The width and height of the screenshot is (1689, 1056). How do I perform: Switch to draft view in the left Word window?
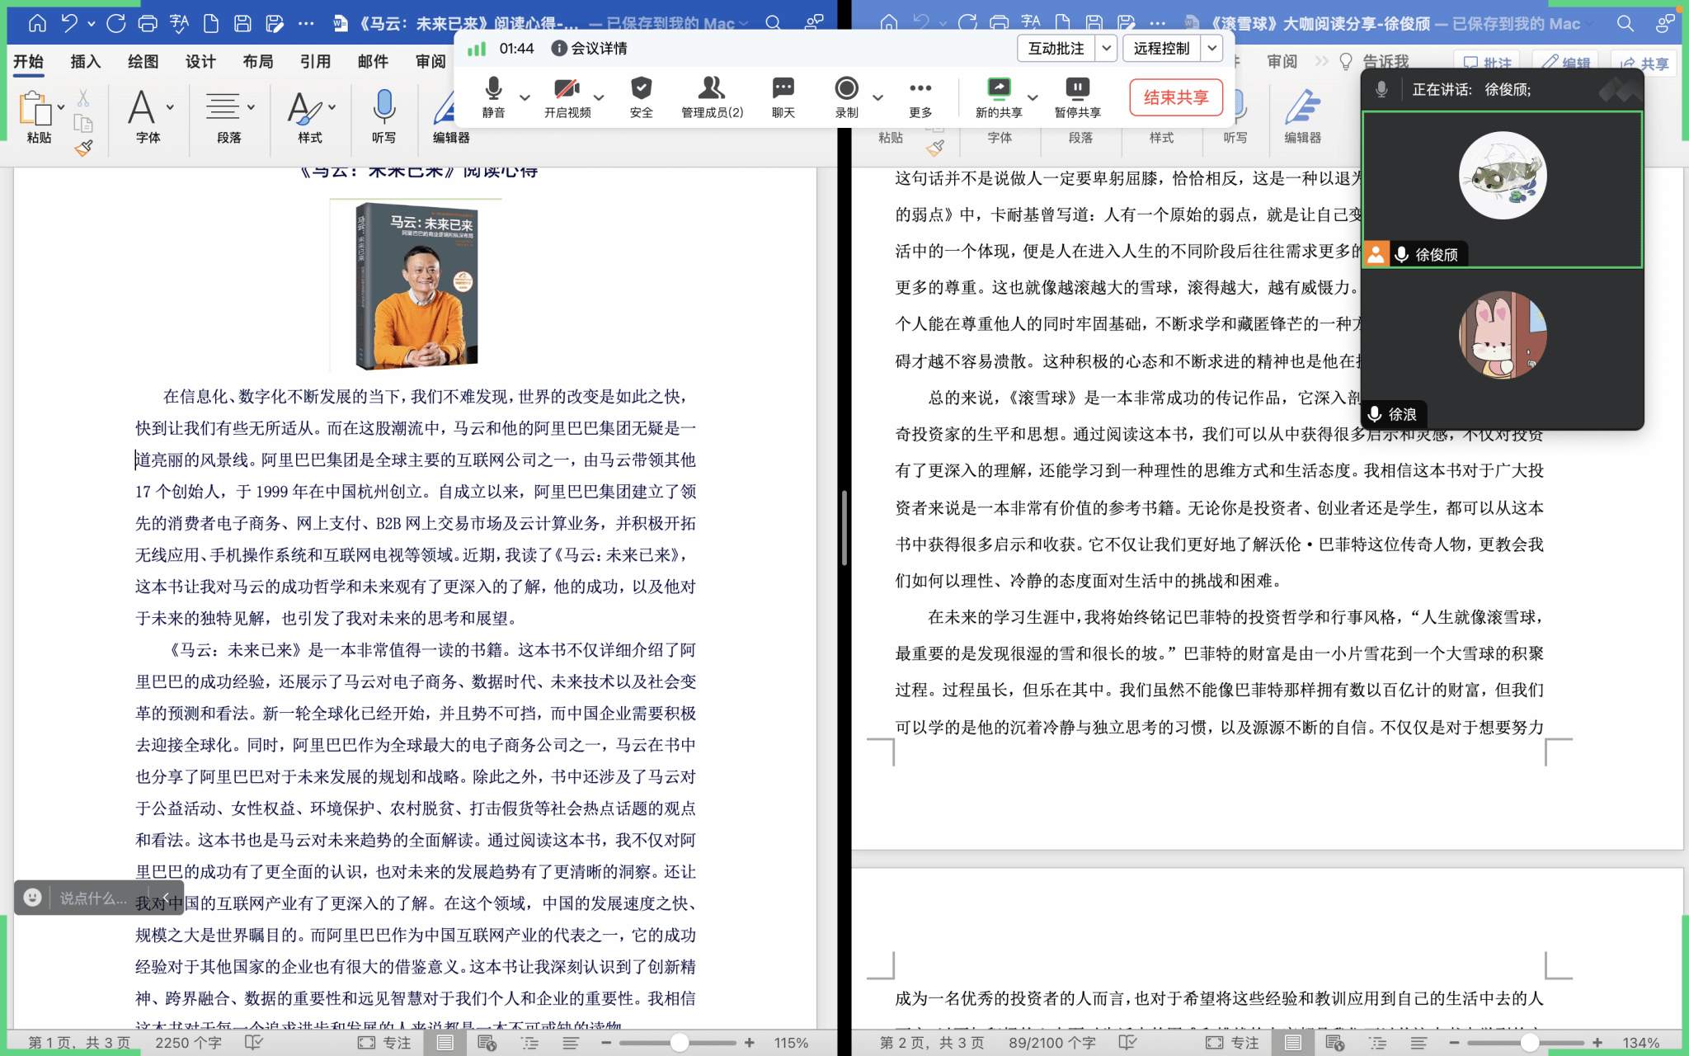tap(570, 1043)
